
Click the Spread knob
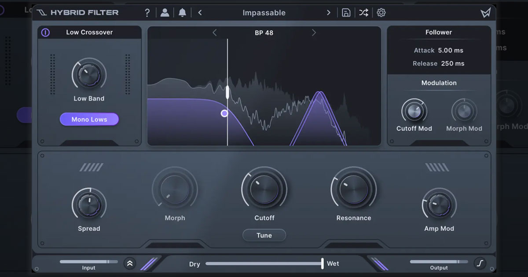click(x=89, y=205)
